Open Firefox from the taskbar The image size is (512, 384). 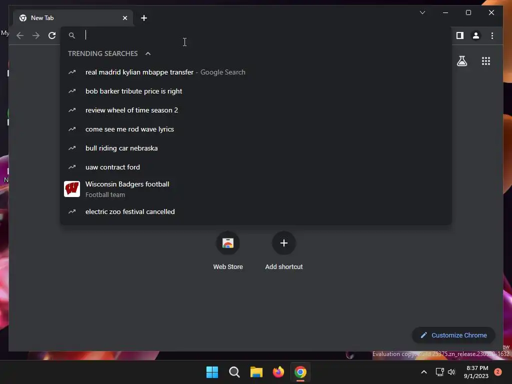278,372
